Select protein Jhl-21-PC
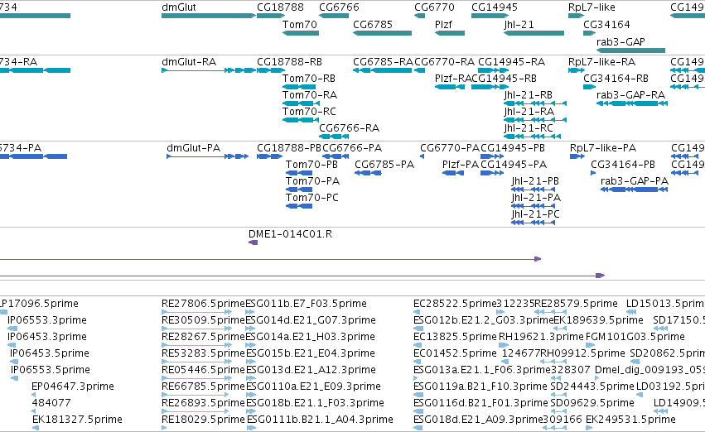 click(534, 223)
